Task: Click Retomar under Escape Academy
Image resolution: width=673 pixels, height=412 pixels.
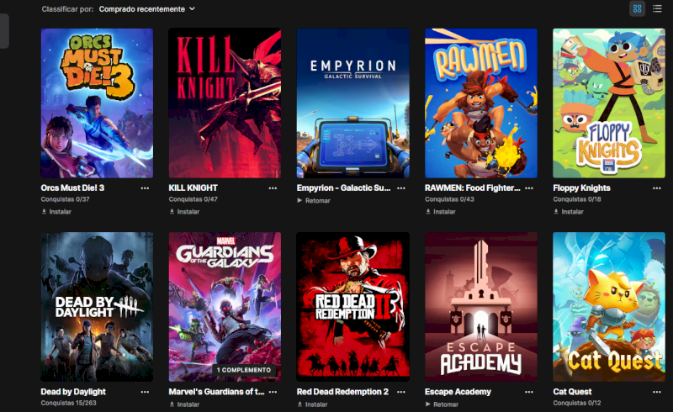Action: coord(442,404)
